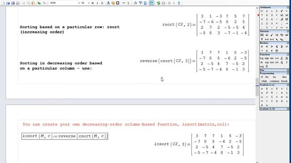The height and width of the screenshot is (163, 291).
Task: Click digit 7 in the Arithmetic panel
Action: click(x=262, y=15)
